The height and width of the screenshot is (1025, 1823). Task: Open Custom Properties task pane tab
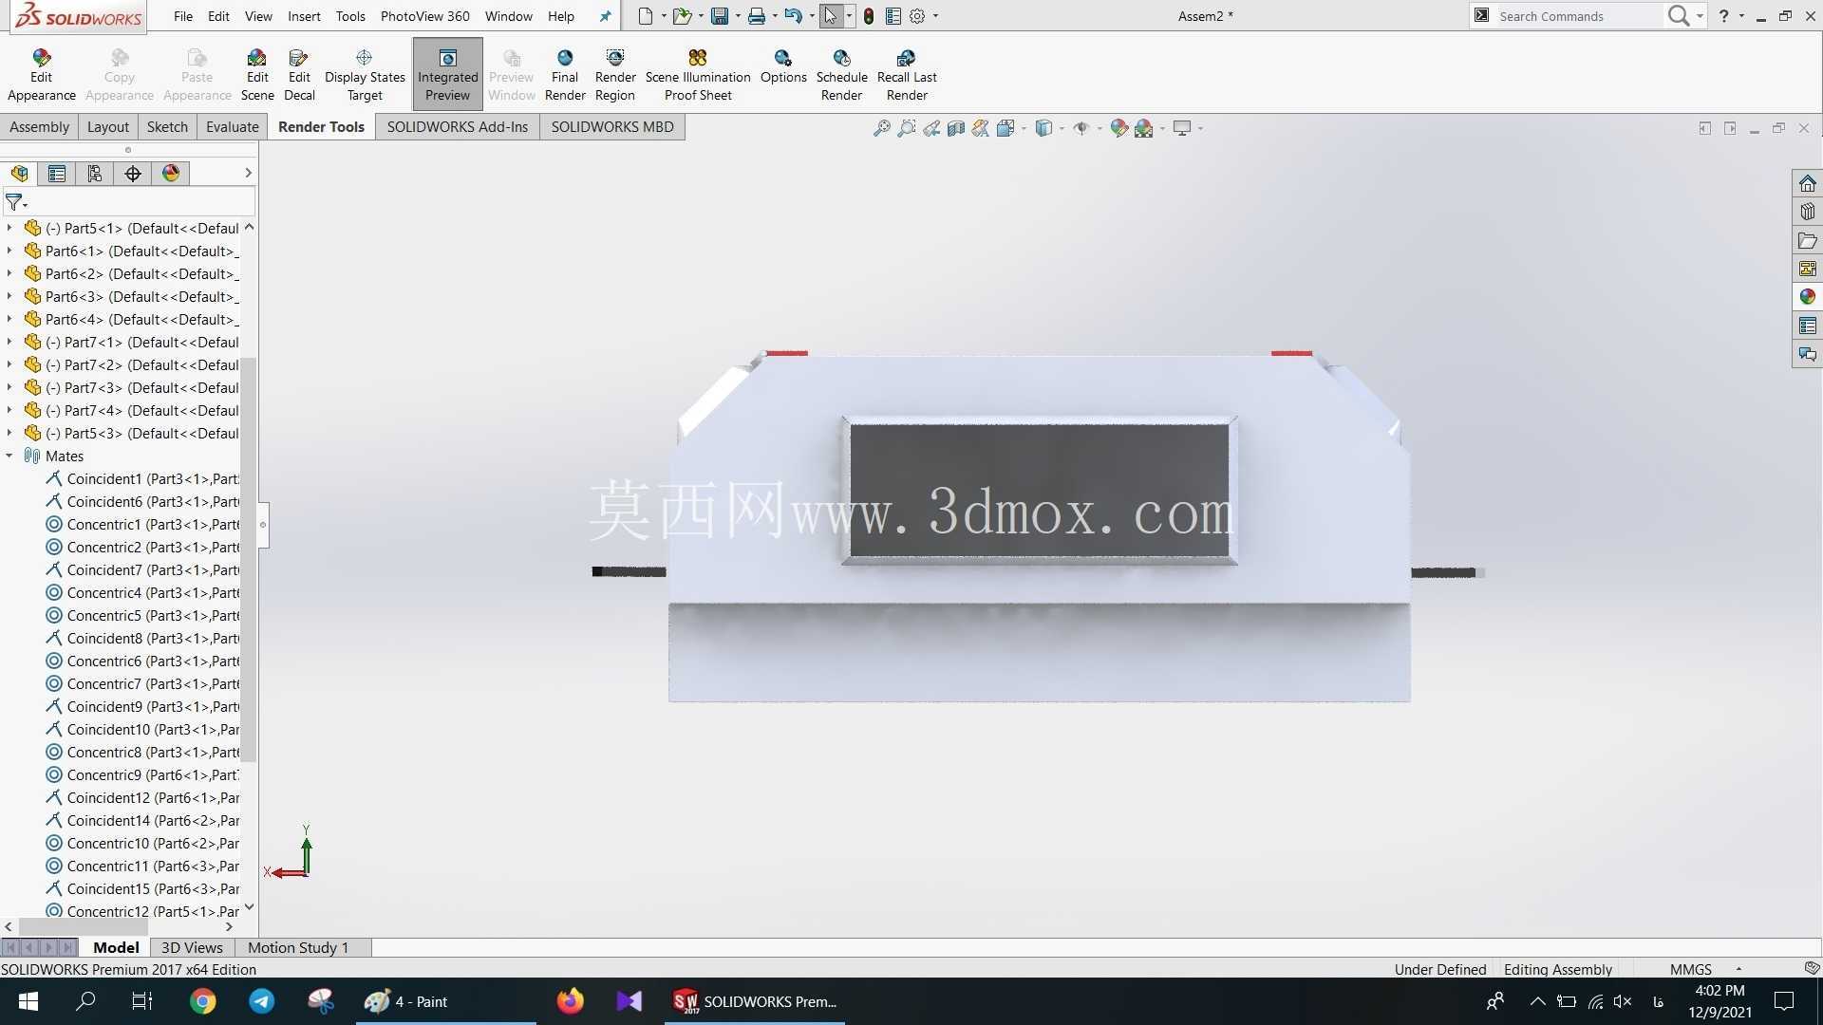pos(1807,326)
